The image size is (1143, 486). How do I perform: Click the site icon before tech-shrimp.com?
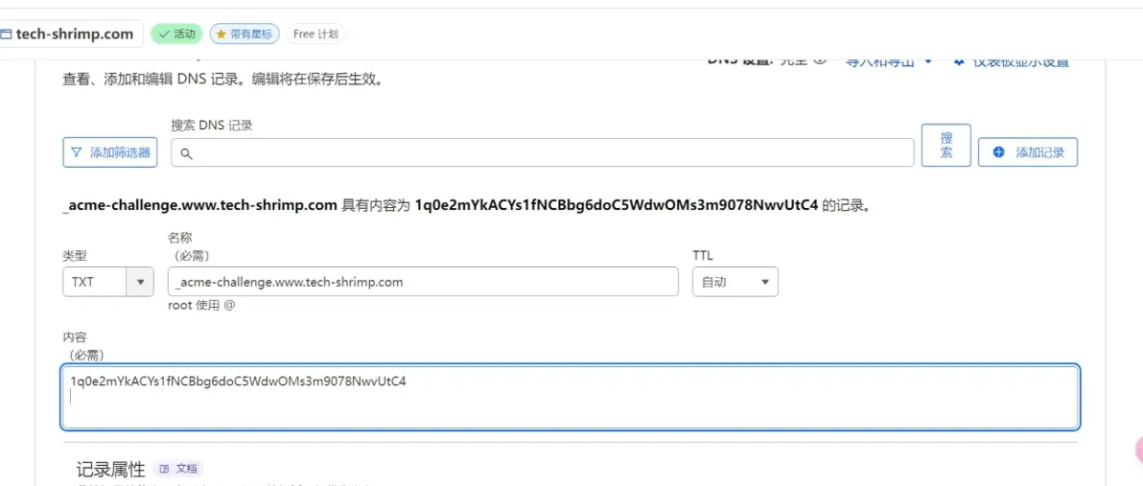pos(6,34)
